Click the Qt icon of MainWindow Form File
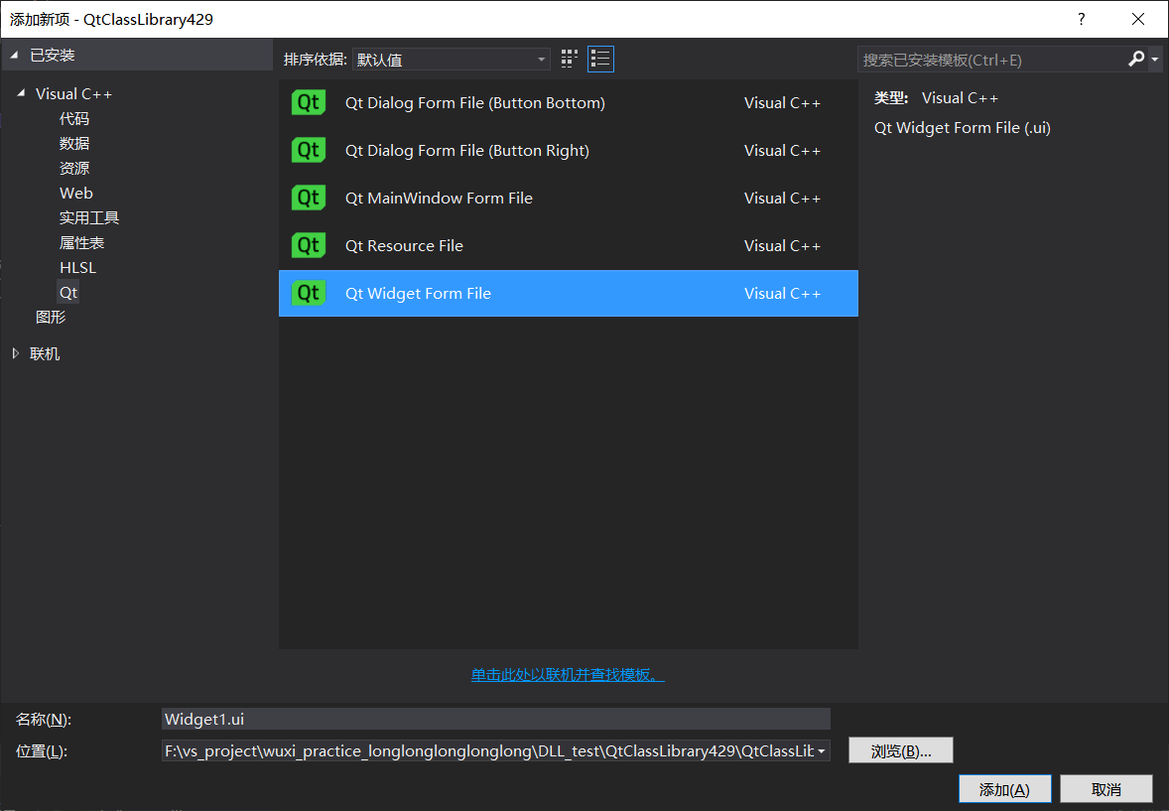 click(308, 199)
